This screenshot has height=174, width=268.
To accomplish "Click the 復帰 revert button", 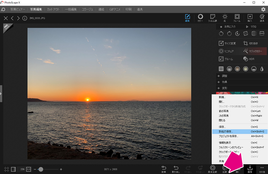I will pyautogui.click(x=163, y=169).
